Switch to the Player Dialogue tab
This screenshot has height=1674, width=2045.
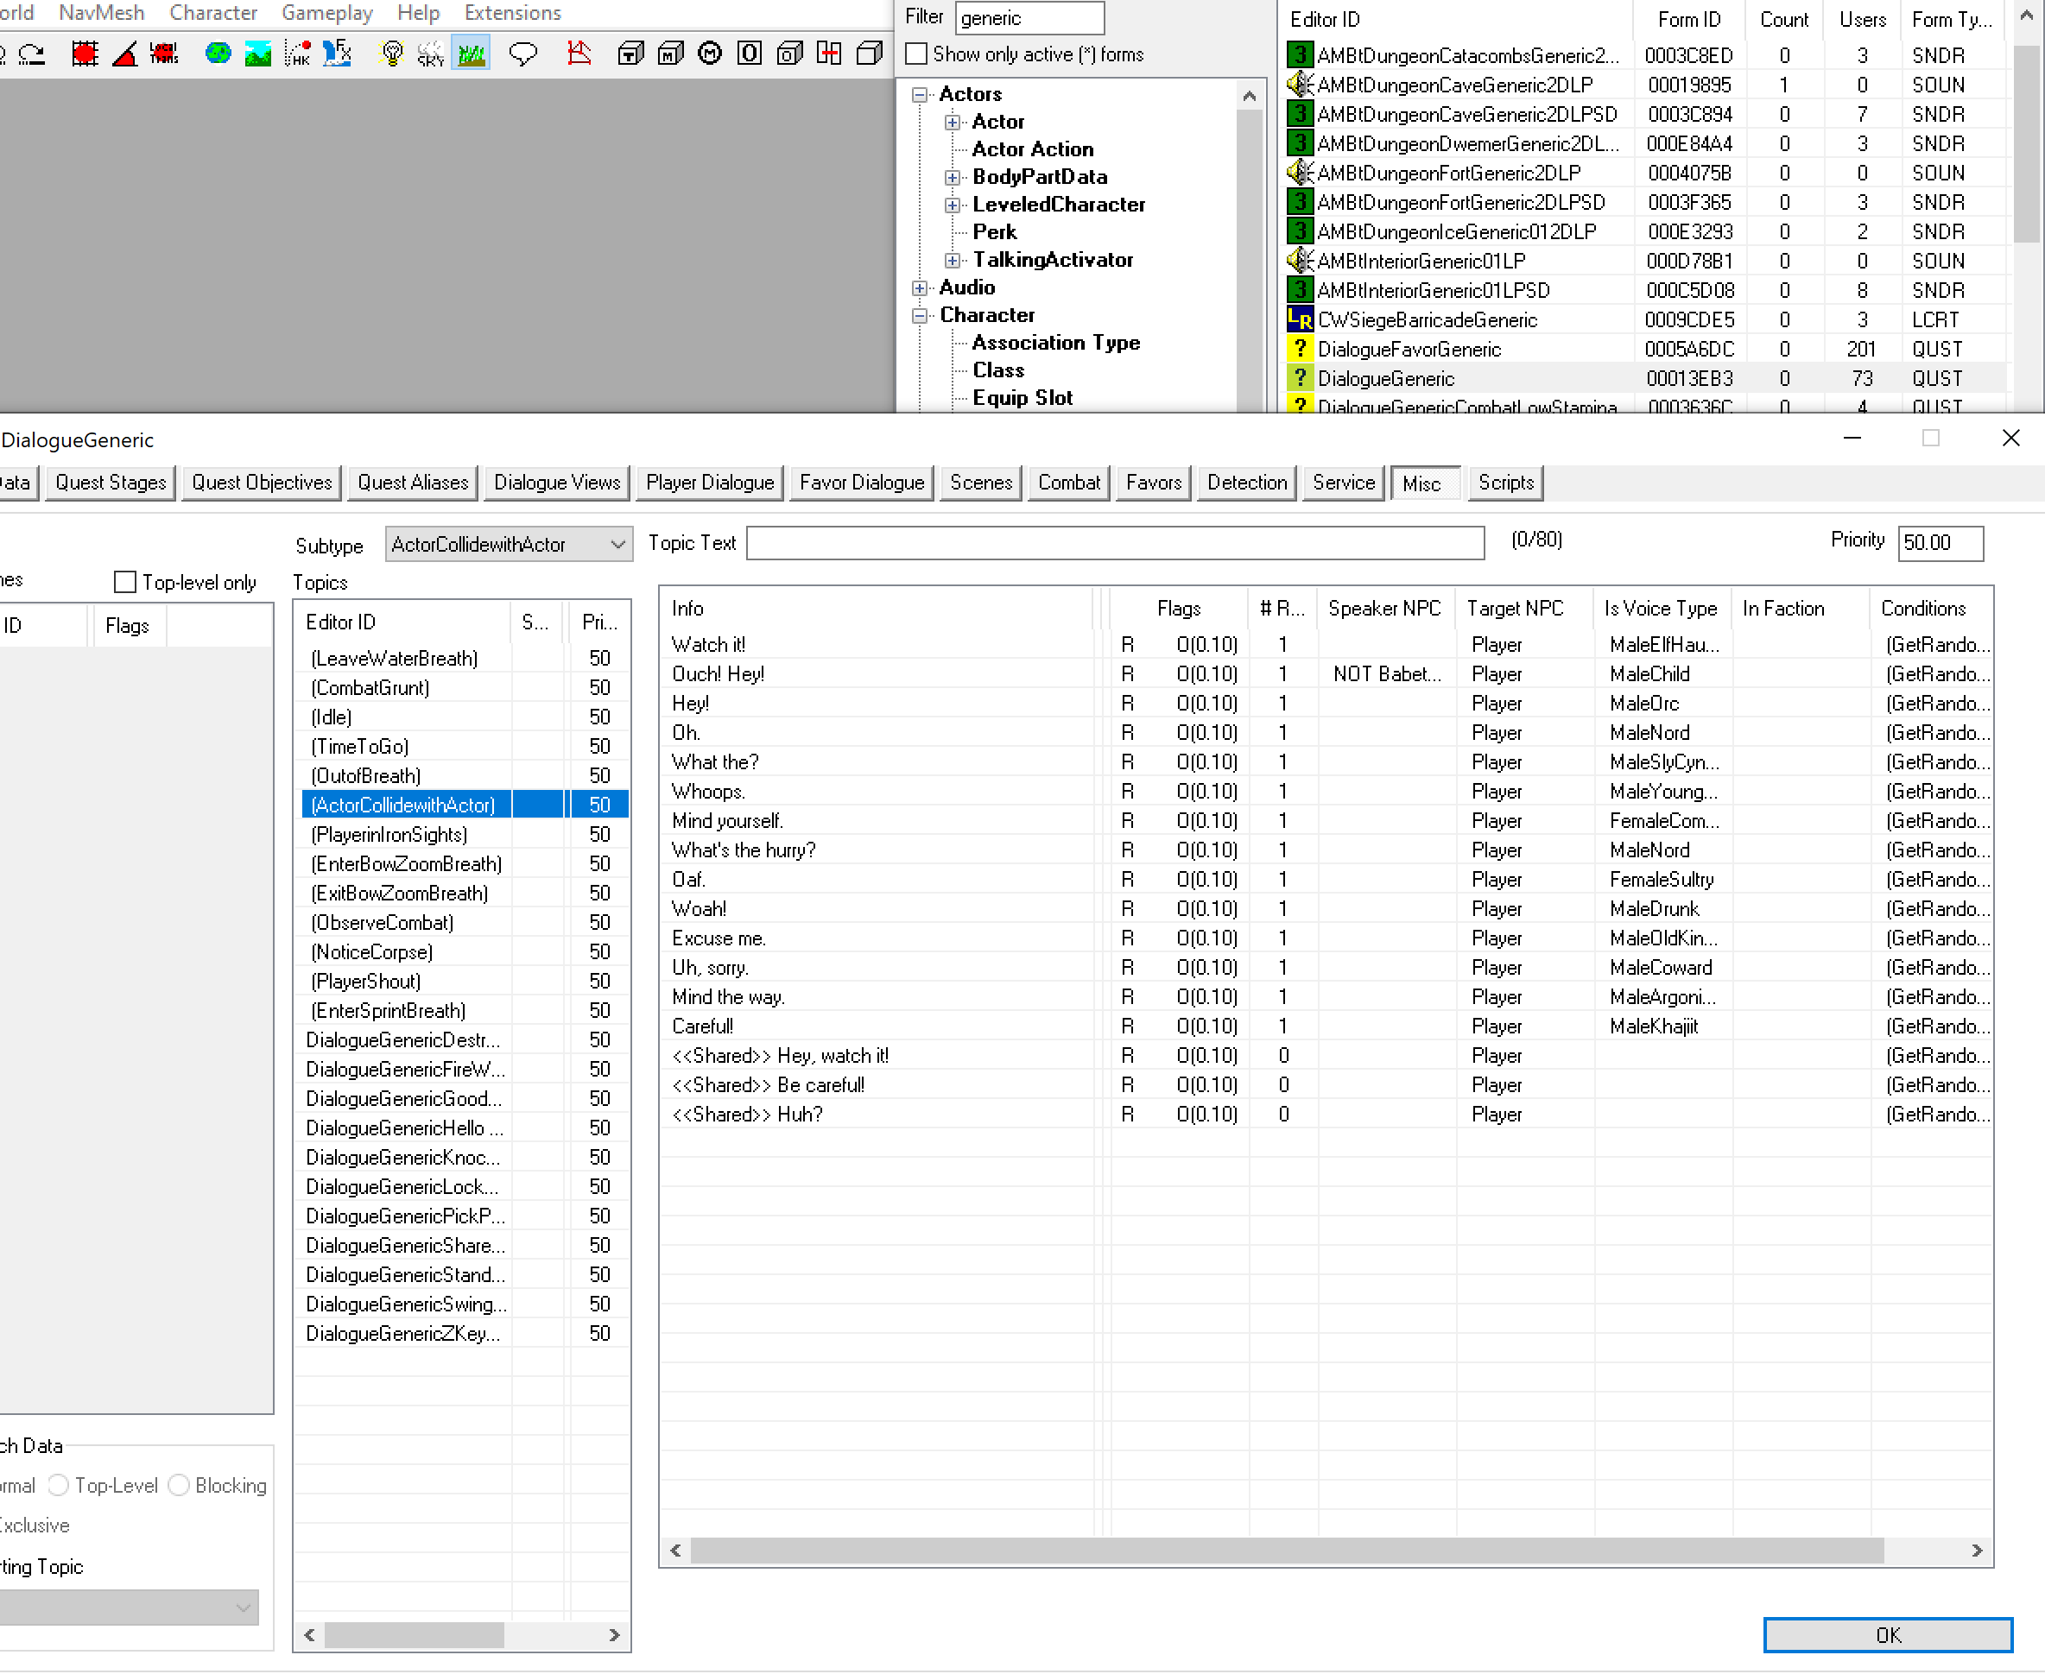pos(709,483)
